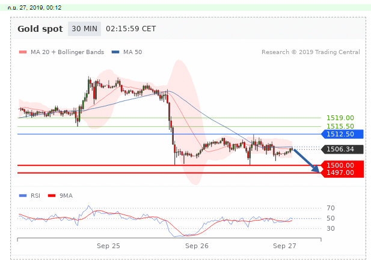Click the Gold spot title
371x268 pixels.
(x=40, y=29)
